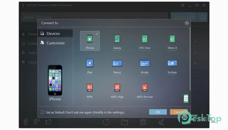Choose the Galaxy device preset
Image resolution: width=228 pixels, height=130 pixels.
[117, 42]
